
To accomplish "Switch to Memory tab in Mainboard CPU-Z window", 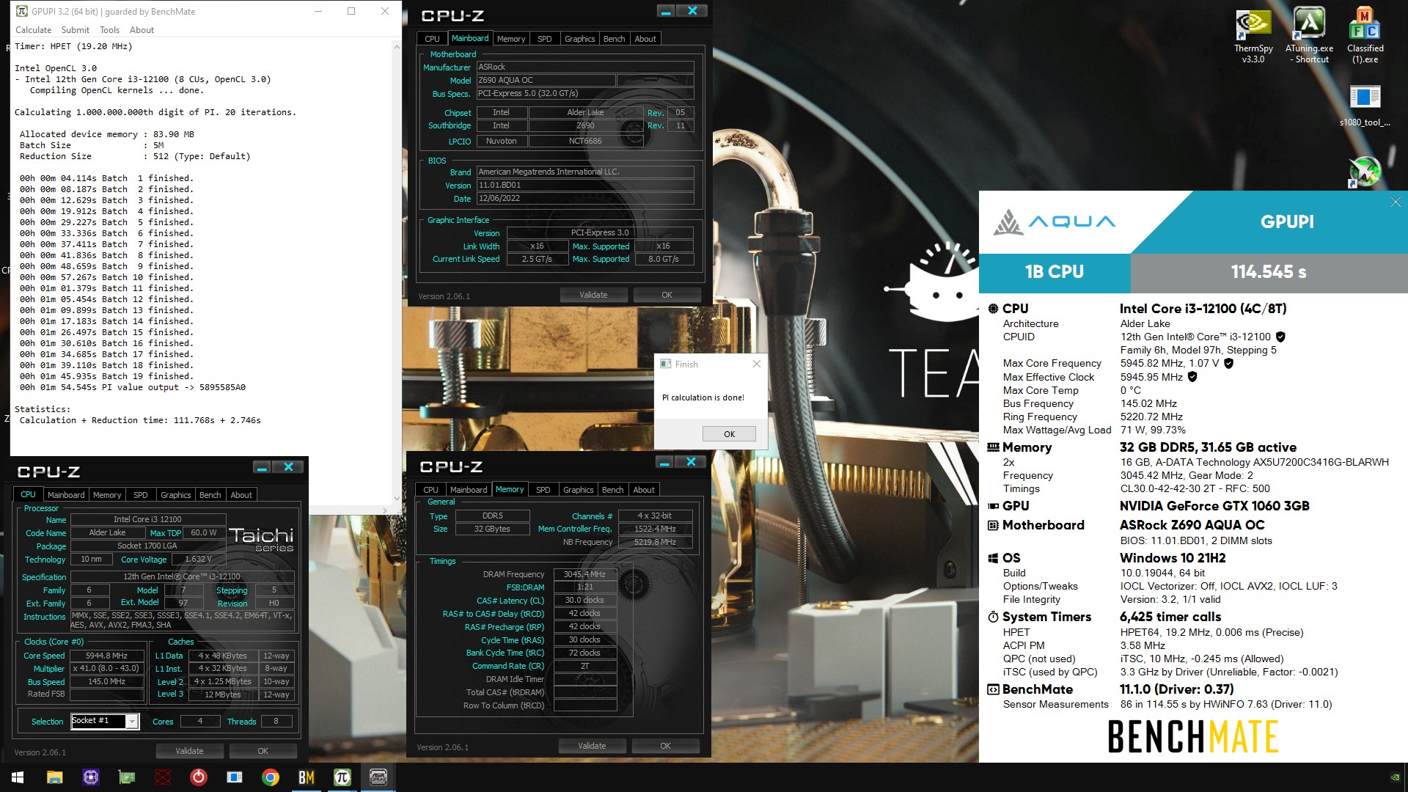I will pyautogui.click(x=510, y=39).
